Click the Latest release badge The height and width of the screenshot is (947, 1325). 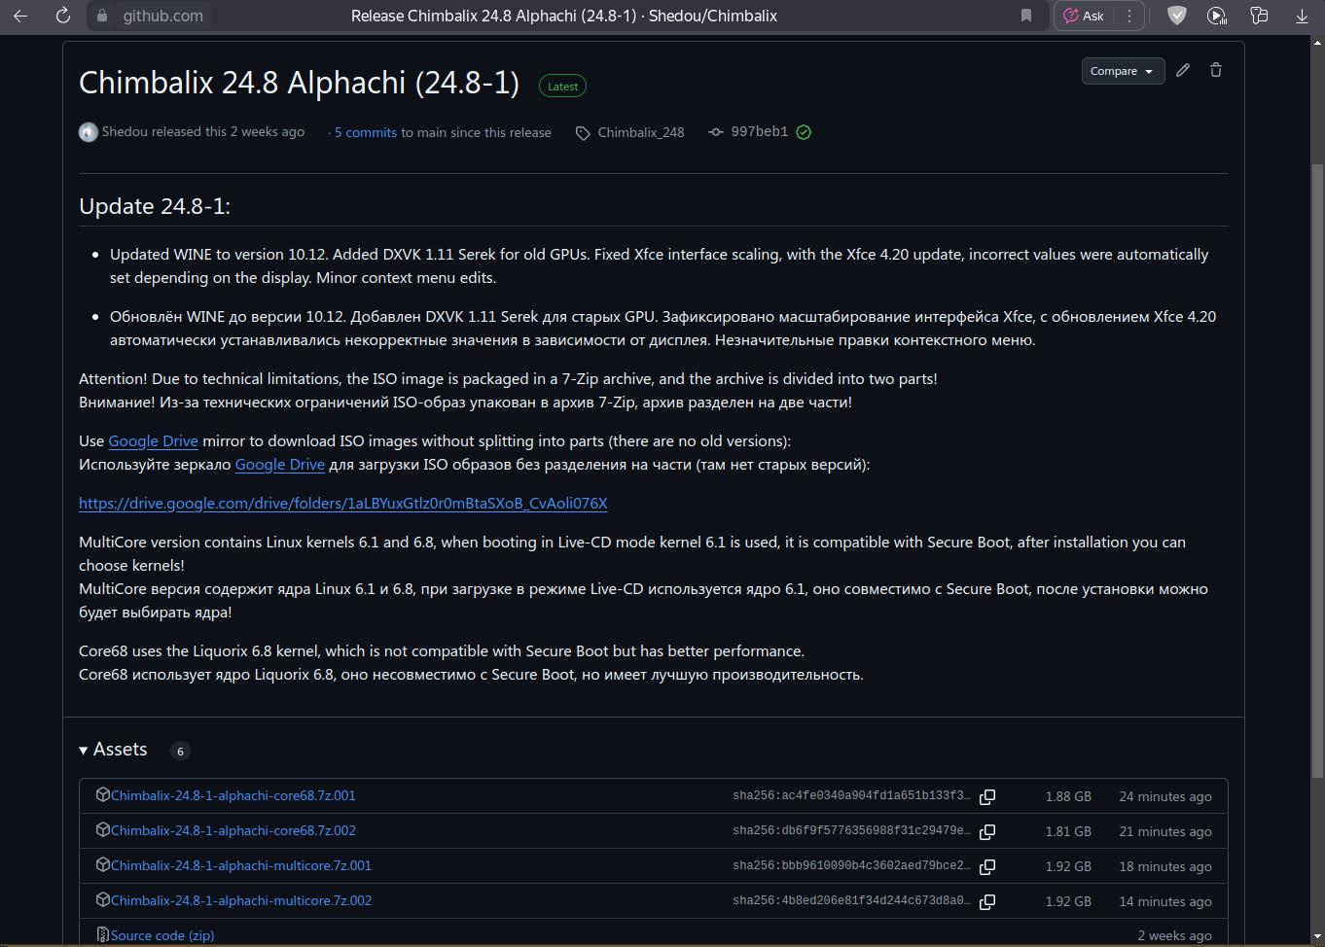[562, 87]
